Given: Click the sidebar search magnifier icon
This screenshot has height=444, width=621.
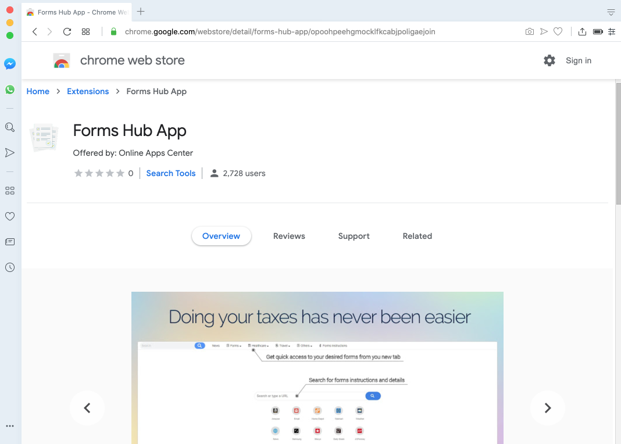Looking at the screenshot, I should pos(10,127).
